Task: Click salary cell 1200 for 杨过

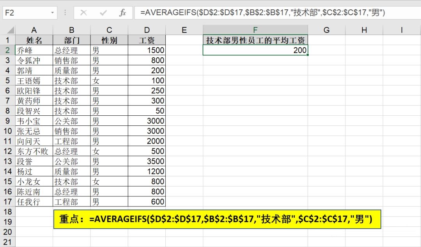Action: tap(147, 171)
